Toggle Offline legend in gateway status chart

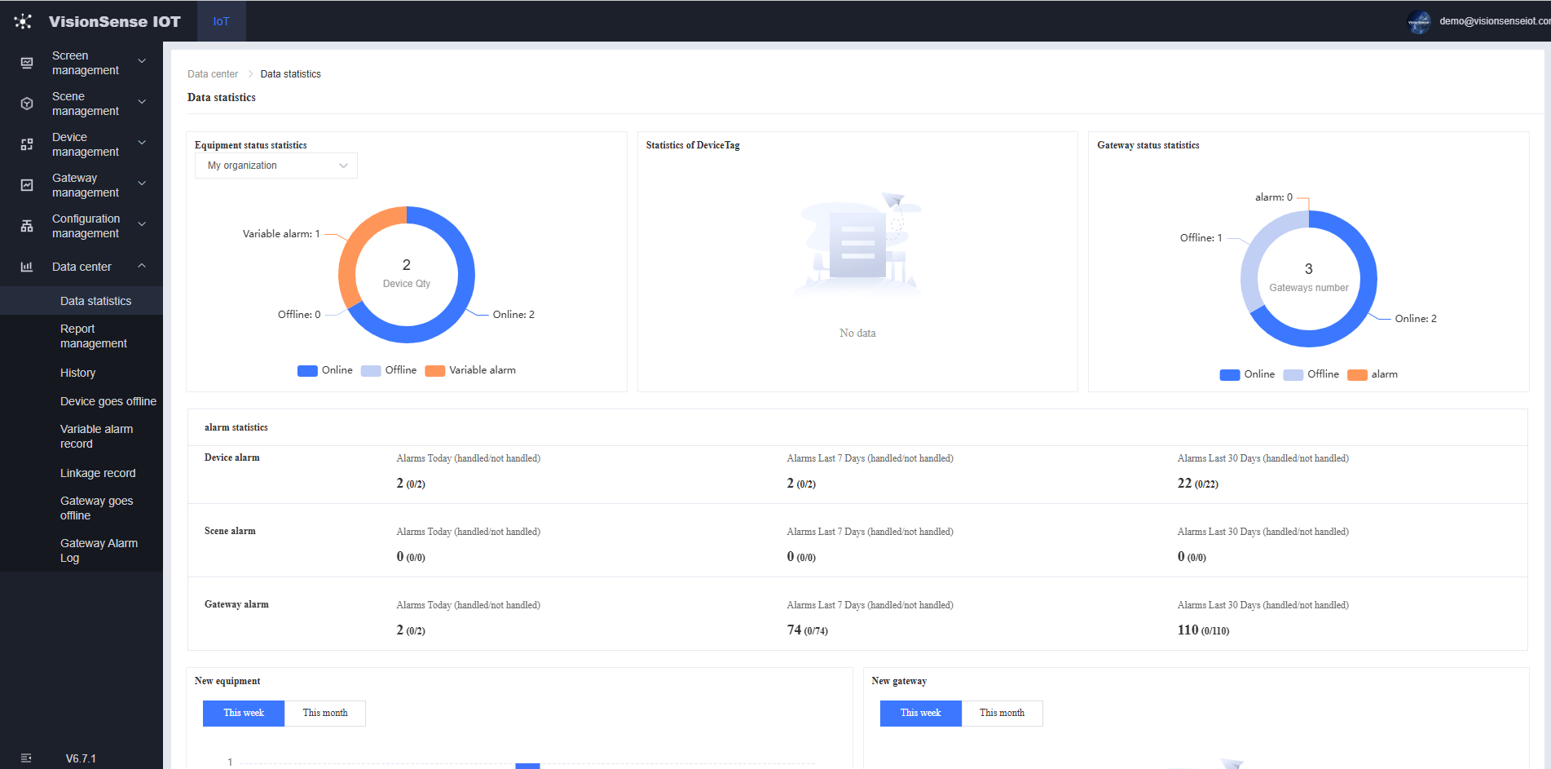(x=1311, y=374)
